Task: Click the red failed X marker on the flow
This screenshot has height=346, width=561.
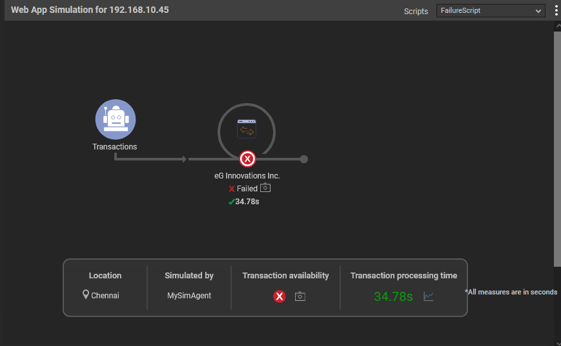Action: click(x=247, y=159)
